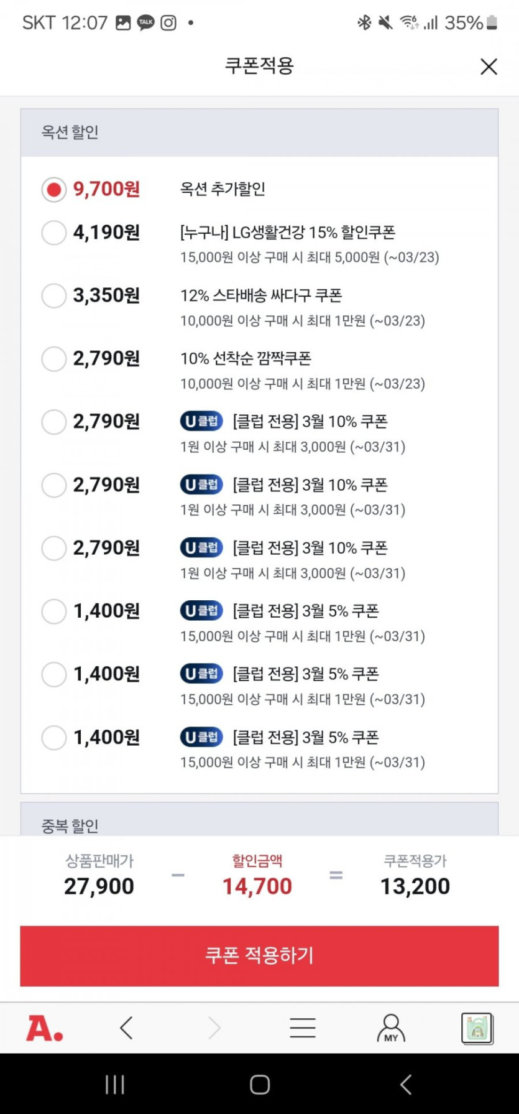519x1114 pixels.
Task: Select the LG생활건강 15% 할인쿠폰 radio option
Action: point(54,233)
